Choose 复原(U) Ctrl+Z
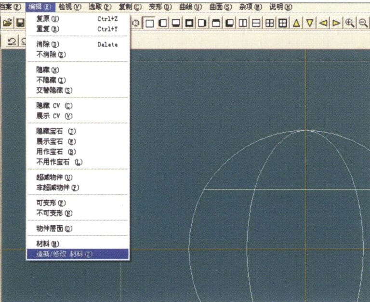This screenshot has height=302, width=370. (78, 19)
